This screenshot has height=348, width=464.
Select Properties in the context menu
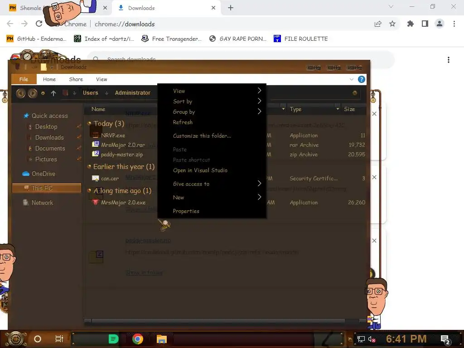point(212,211)
